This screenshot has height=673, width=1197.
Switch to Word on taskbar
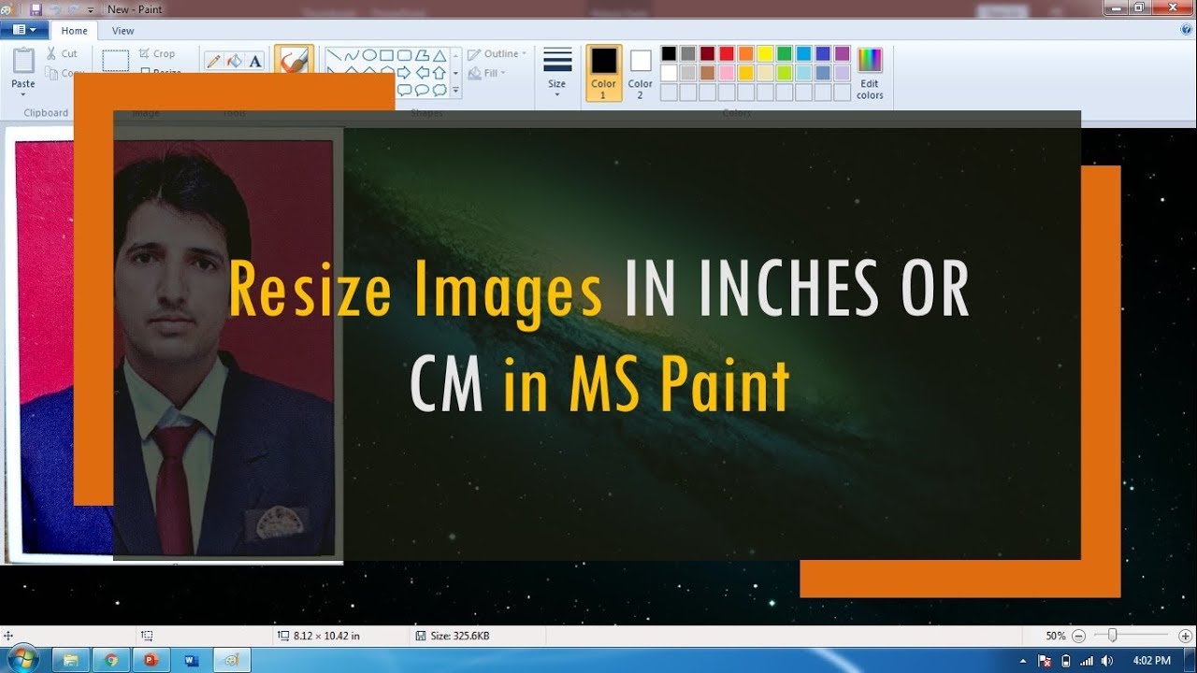[192, 660]
